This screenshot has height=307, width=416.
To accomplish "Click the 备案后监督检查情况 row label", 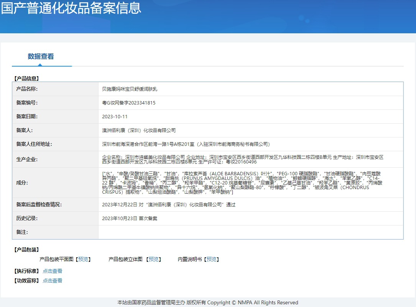I will pos(39,204).
